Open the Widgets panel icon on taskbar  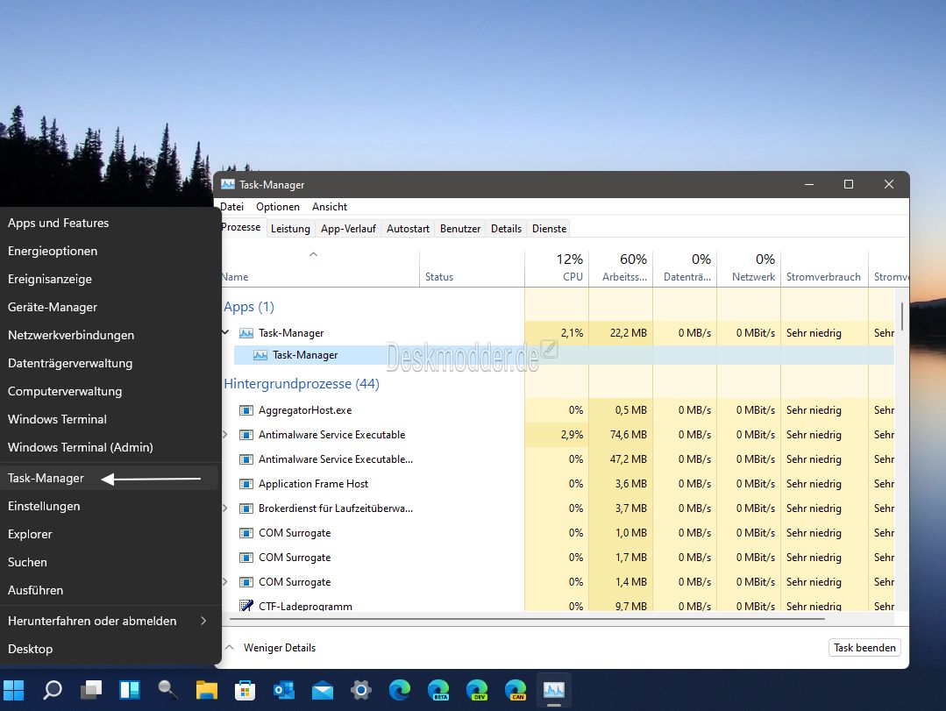[x=130, y=690]
